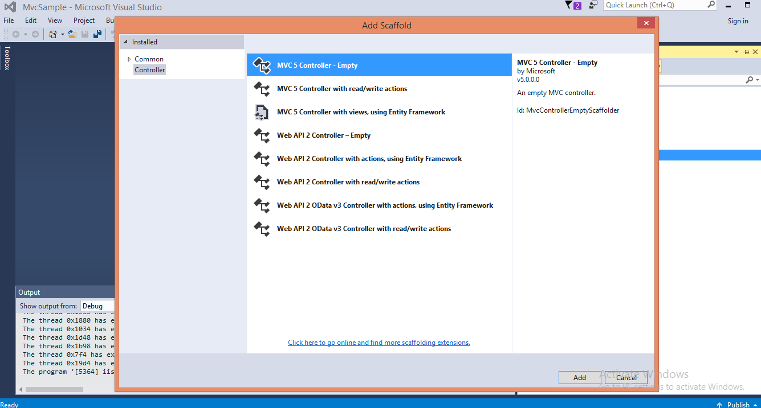The height and width of the screenshot is (408, 761).
Task: Click icon of Web API 2 Controller with actions, Entity Framework
Action: tap(262, 159)
